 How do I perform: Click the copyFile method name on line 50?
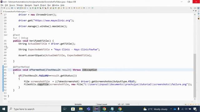point(43,84)
